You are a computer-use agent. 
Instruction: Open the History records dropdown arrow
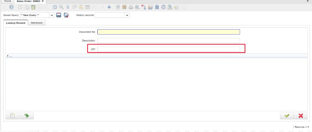(x=127, y=15)
